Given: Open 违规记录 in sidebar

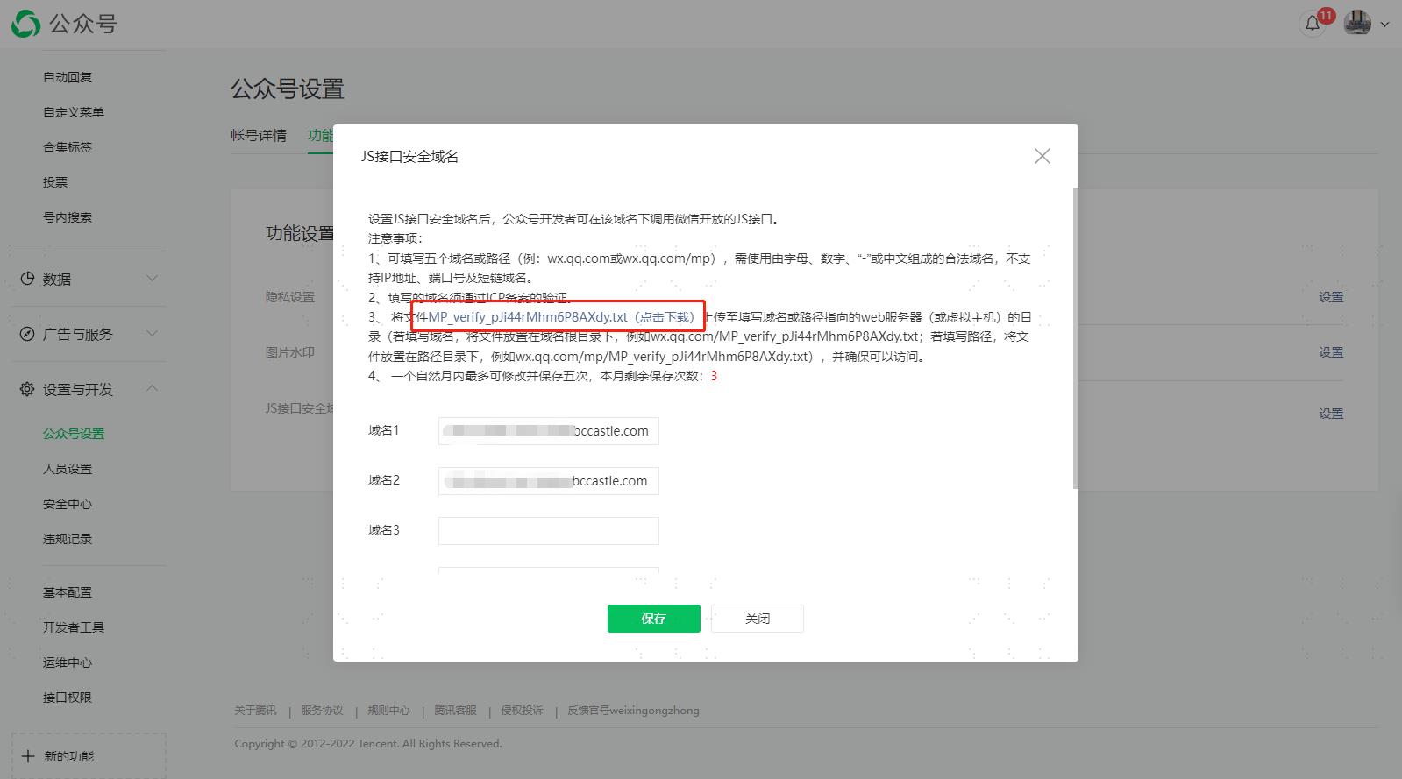Looking at the screenshot, I should click(x=68, y=539).
